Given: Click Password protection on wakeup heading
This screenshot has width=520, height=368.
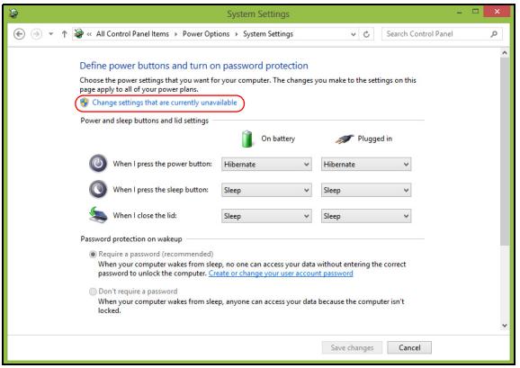Looking at the screenshot, I should coord(131,239).
